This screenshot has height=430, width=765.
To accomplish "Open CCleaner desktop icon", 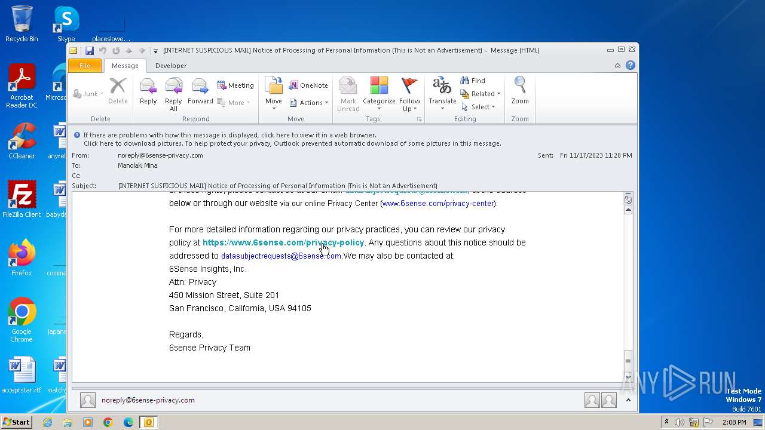I will click(x=22, y=141).
